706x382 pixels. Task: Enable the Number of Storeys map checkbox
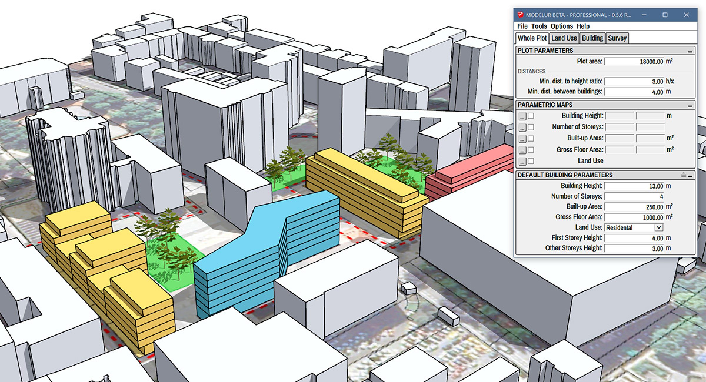[531, 127]
